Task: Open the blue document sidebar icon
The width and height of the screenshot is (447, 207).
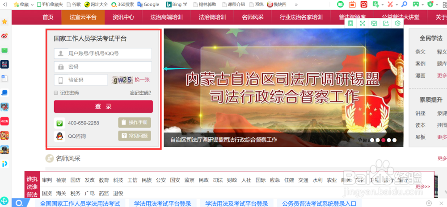Action: pyautogui.click(x=4, y=79)
